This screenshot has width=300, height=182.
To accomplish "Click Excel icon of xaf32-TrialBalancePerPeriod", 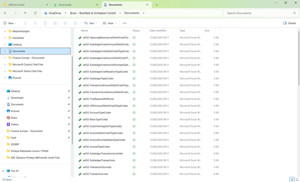I will (x=80, y=99).
